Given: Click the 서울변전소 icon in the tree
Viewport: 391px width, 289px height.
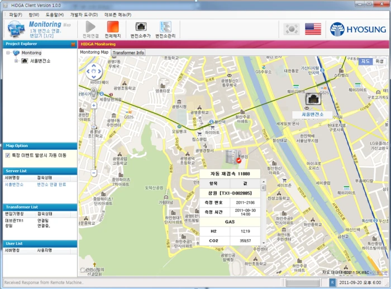Looking at the screenshot, I should [x=25, y=60].
